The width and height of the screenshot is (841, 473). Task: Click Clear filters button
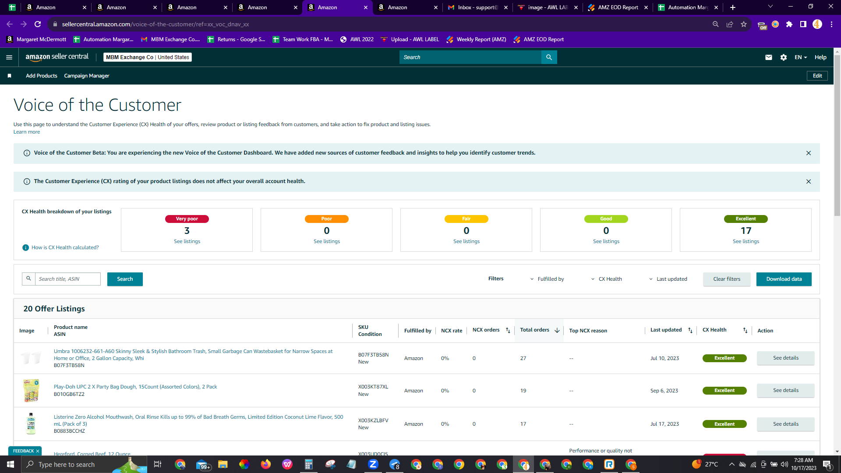click(727, 279)
